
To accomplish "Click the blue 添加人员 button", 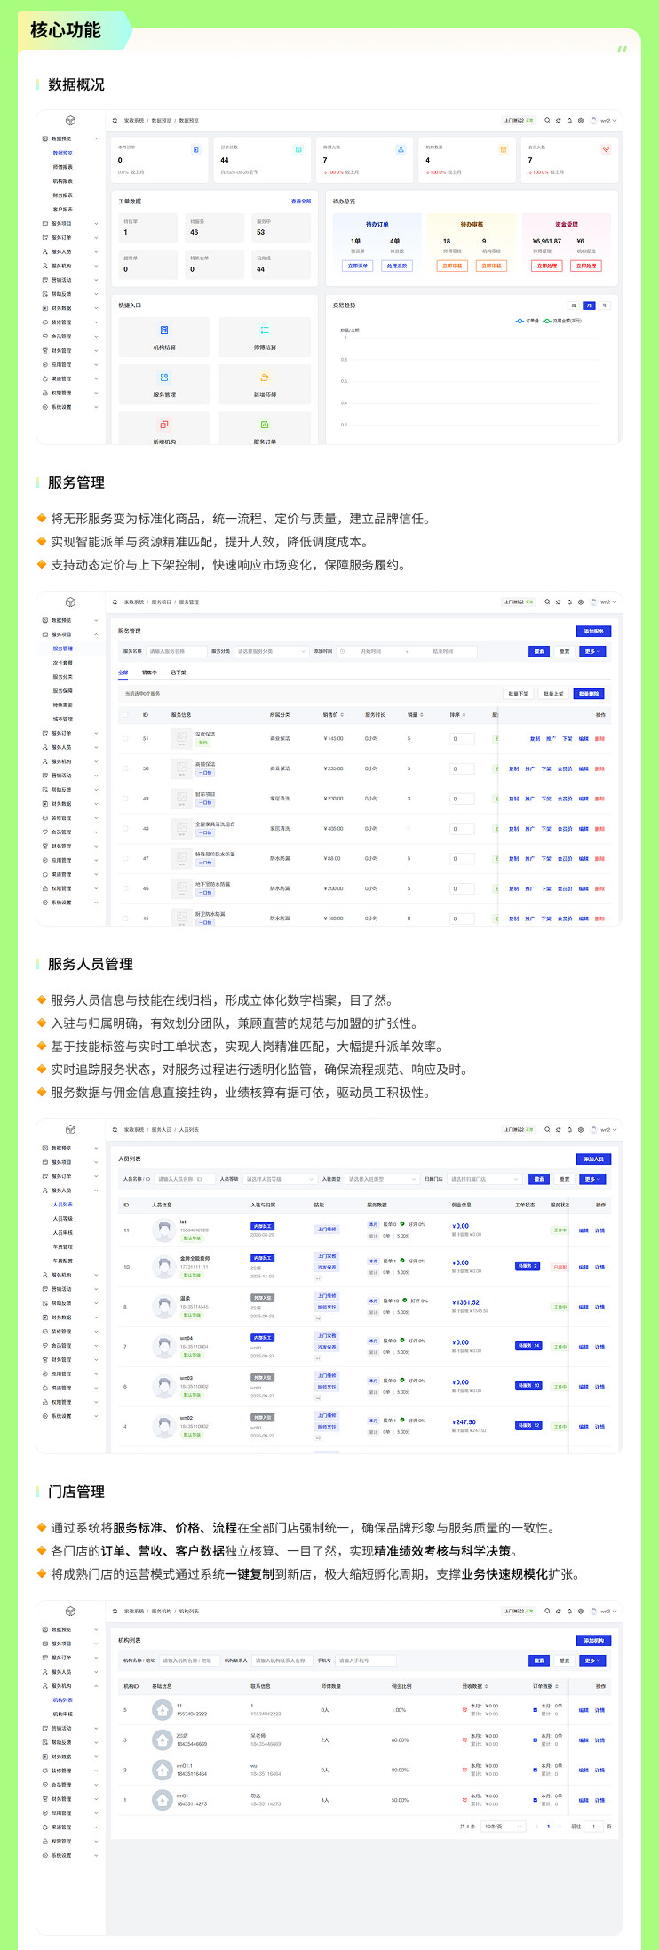I will pos(593,1159).
